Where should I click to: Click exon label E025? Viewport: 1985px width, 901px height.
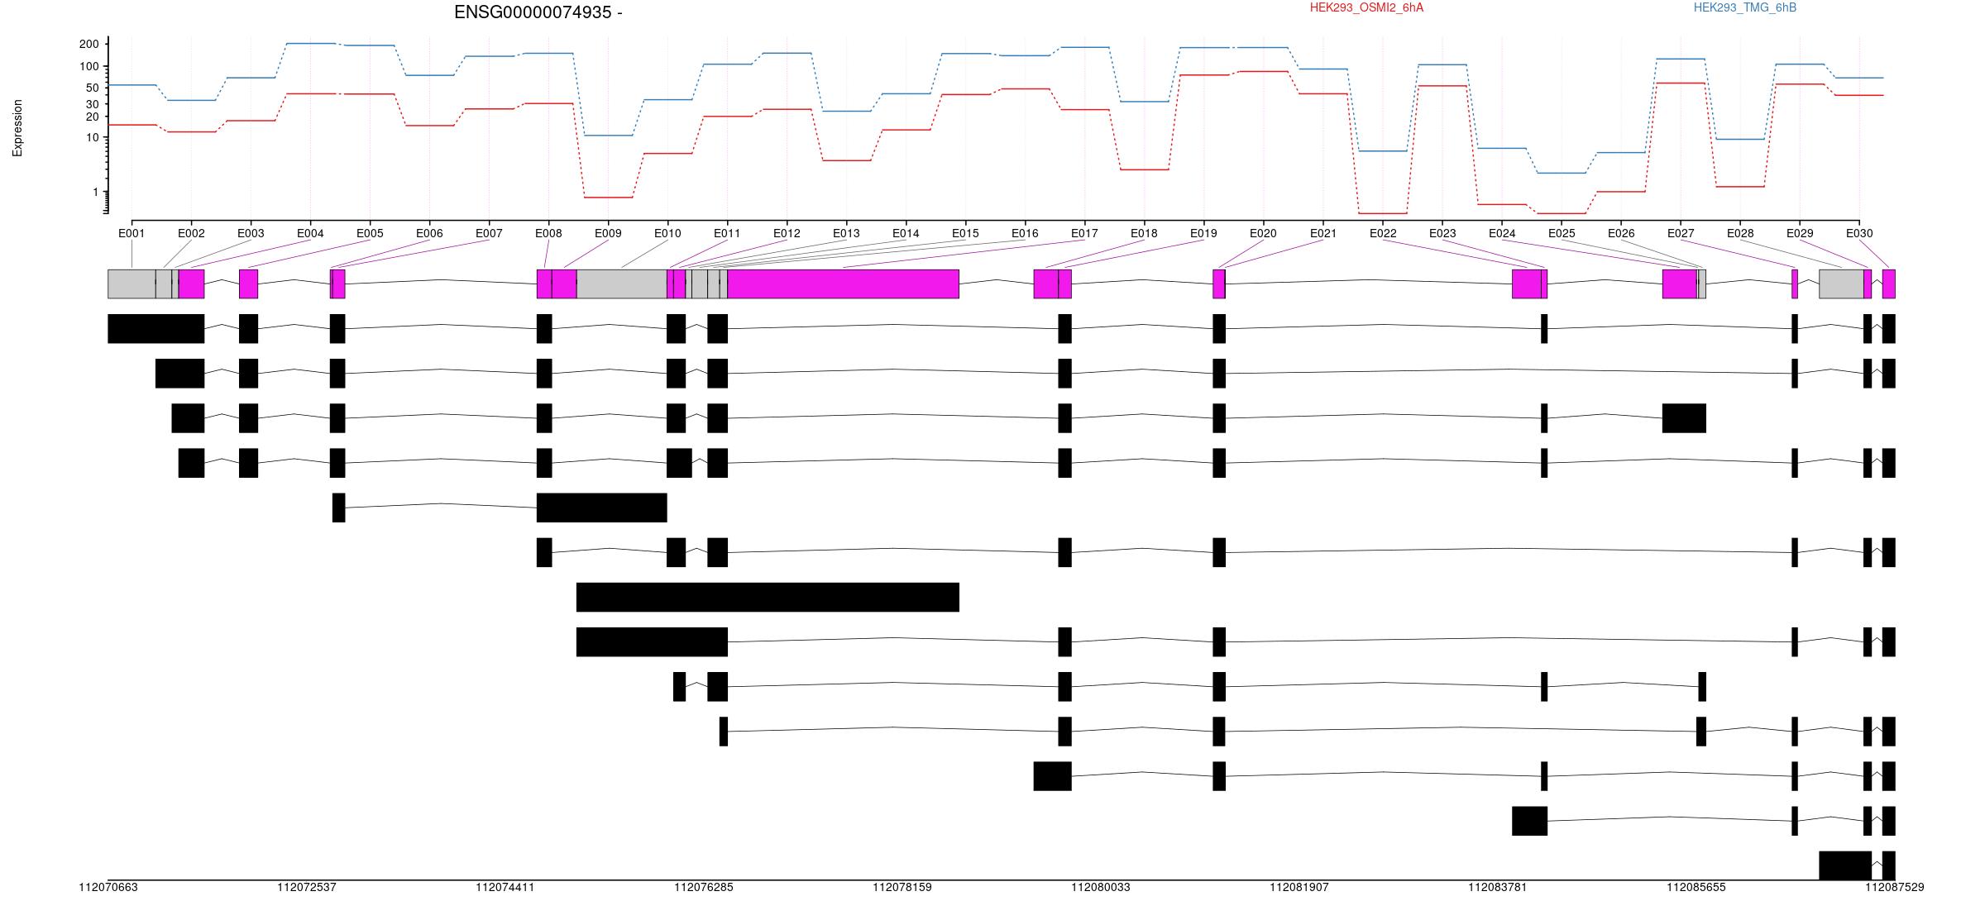click(x=1562, y=233)
